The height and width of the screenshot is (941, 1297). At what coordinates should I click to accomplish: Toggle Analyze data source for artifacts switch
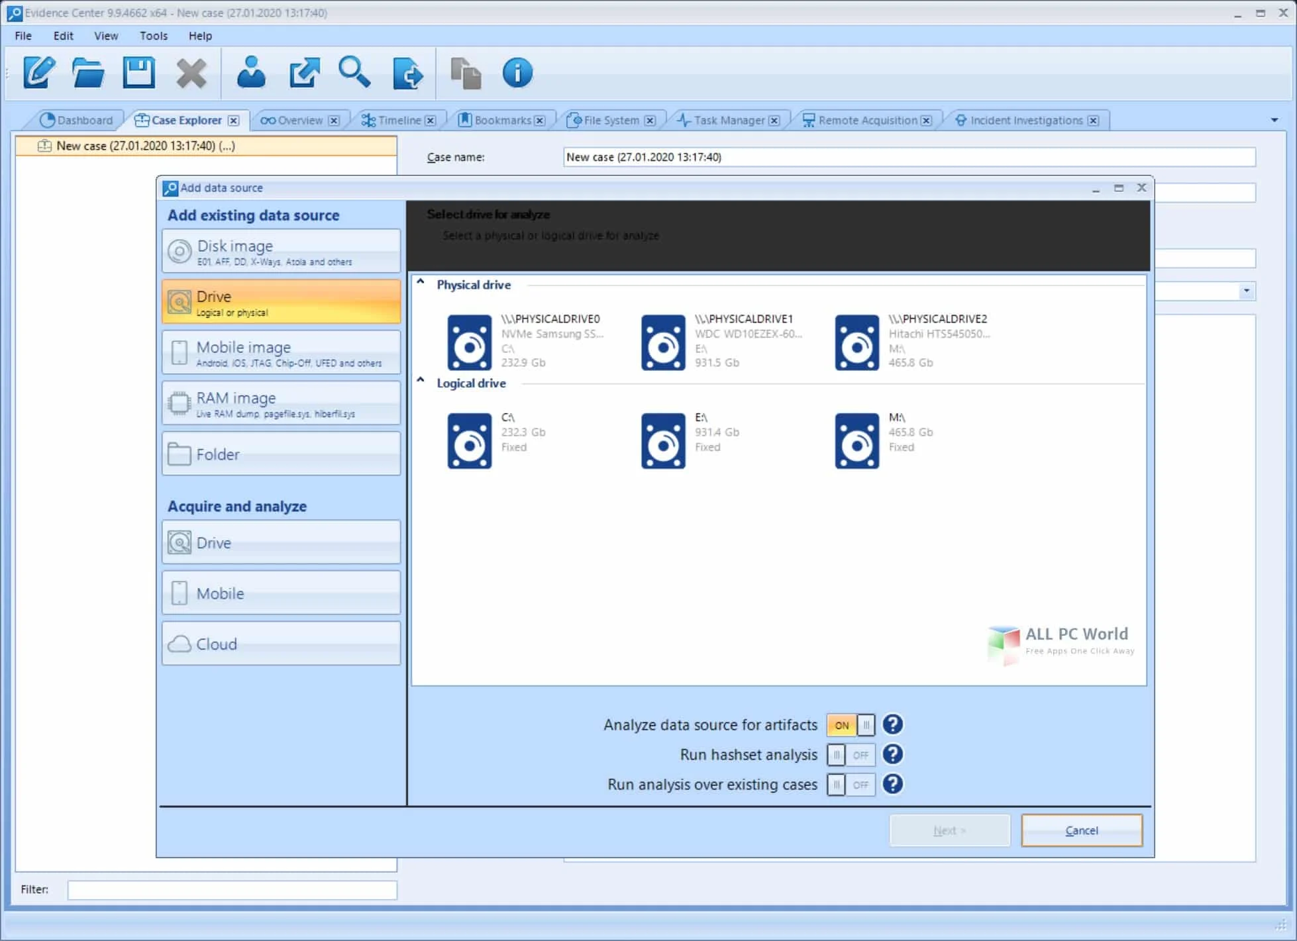pyautogui.click(x=851, y=725)
